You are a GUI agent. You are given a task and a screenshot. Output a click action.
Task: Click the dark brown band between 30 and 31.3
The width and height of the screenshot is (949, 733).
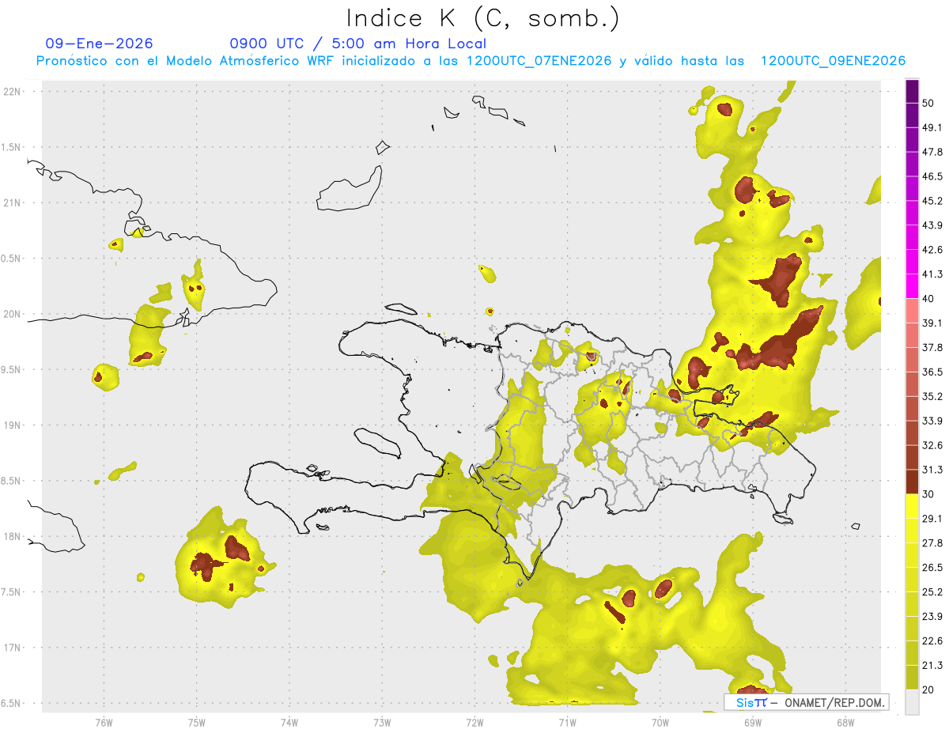pyautogui.click(x=912, y=482)
